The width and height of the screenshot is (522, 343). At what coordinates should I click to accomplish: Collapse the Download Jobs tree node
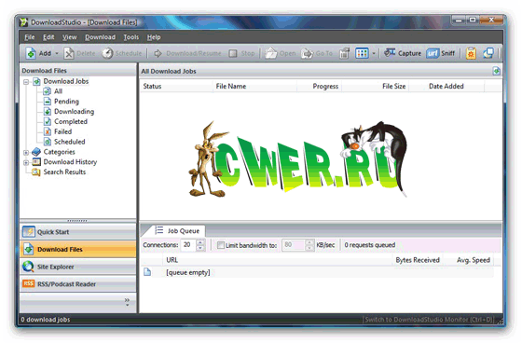[26, 82]
